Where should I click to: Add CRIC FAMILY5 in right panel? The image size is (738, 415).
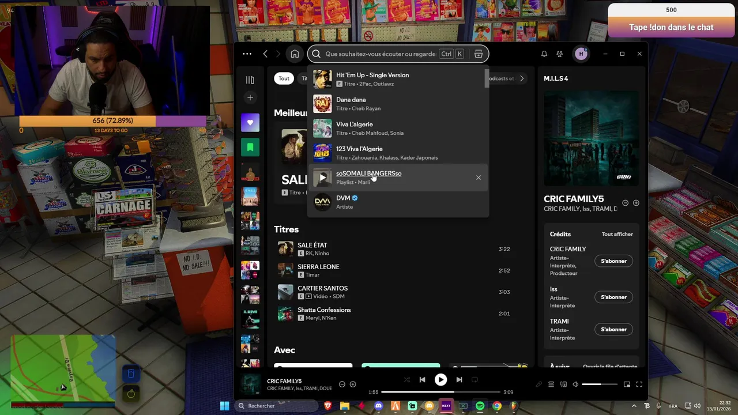click(636, 203)
